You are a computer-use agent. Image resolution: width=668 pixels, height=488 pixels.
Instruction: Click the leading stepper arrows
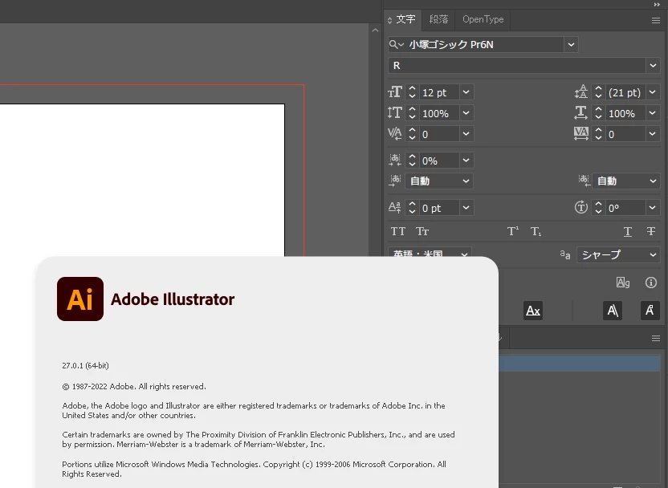point(598,92)
